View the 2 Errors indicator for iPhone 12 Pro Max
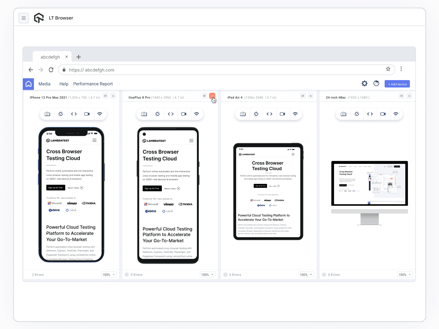This screenshot has width=439, height=329. click(38, 274)
